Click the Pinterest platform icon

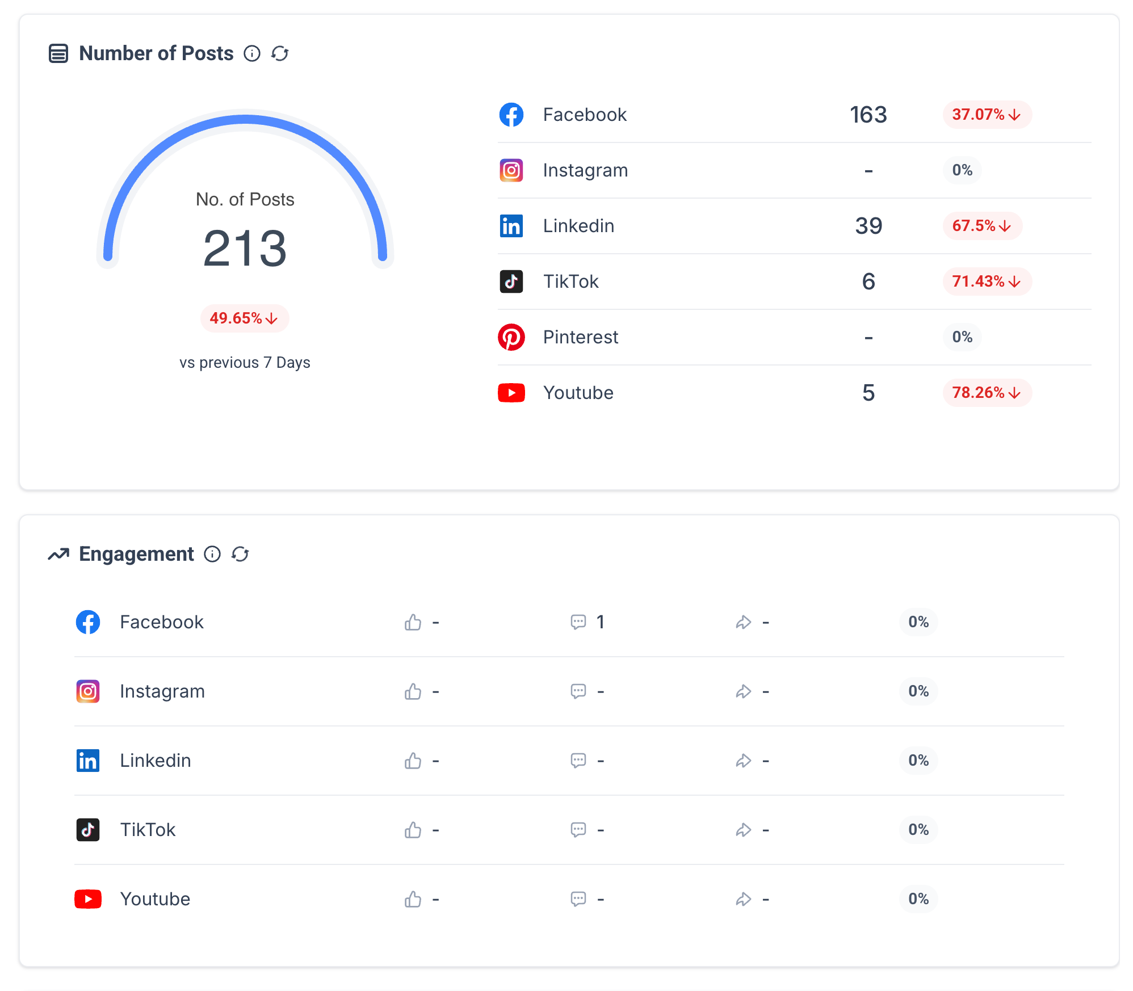tap(511, 337)
